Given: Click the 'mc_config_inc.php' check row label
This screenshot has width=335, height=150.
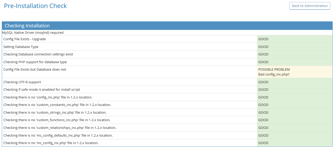Looking at the screenshot, I should point(51,143).
